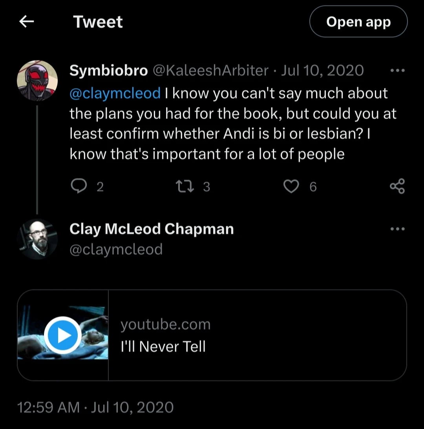This screenshot has width=424, height=429.
Task: Like Symbiobro's tweet with the heart
Action: [x=291, y=186]
